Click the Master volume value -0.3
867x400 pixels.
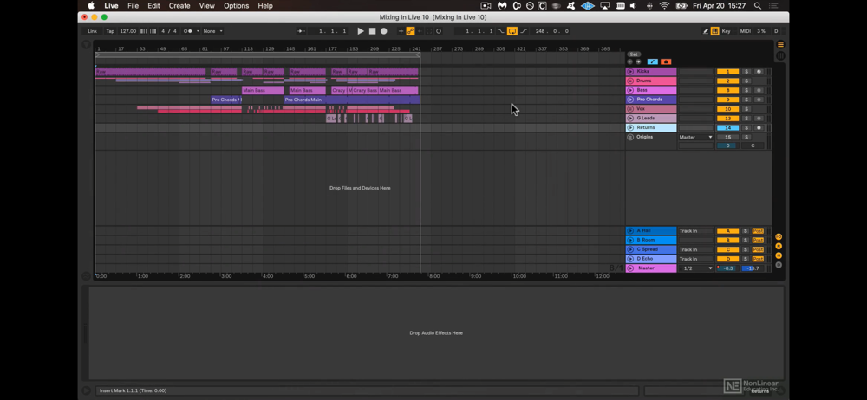727,268
